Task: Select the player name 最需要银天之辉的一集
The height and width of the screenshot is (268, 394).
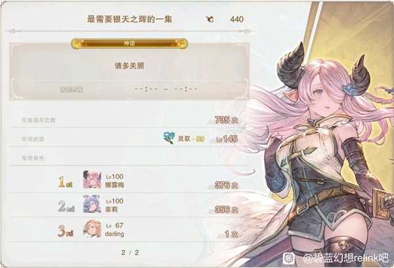Action: coord(129,19)
